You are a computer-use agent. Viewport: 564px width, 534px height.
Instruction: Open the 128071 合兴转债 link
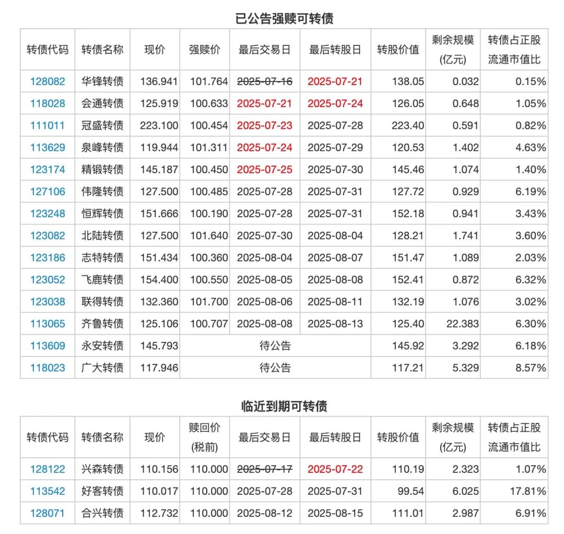(x=48, y=513)
